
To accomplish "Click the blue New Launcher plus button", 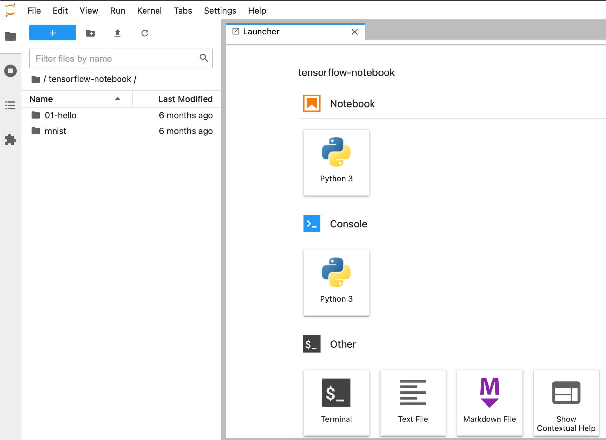I will click(53, 33).
